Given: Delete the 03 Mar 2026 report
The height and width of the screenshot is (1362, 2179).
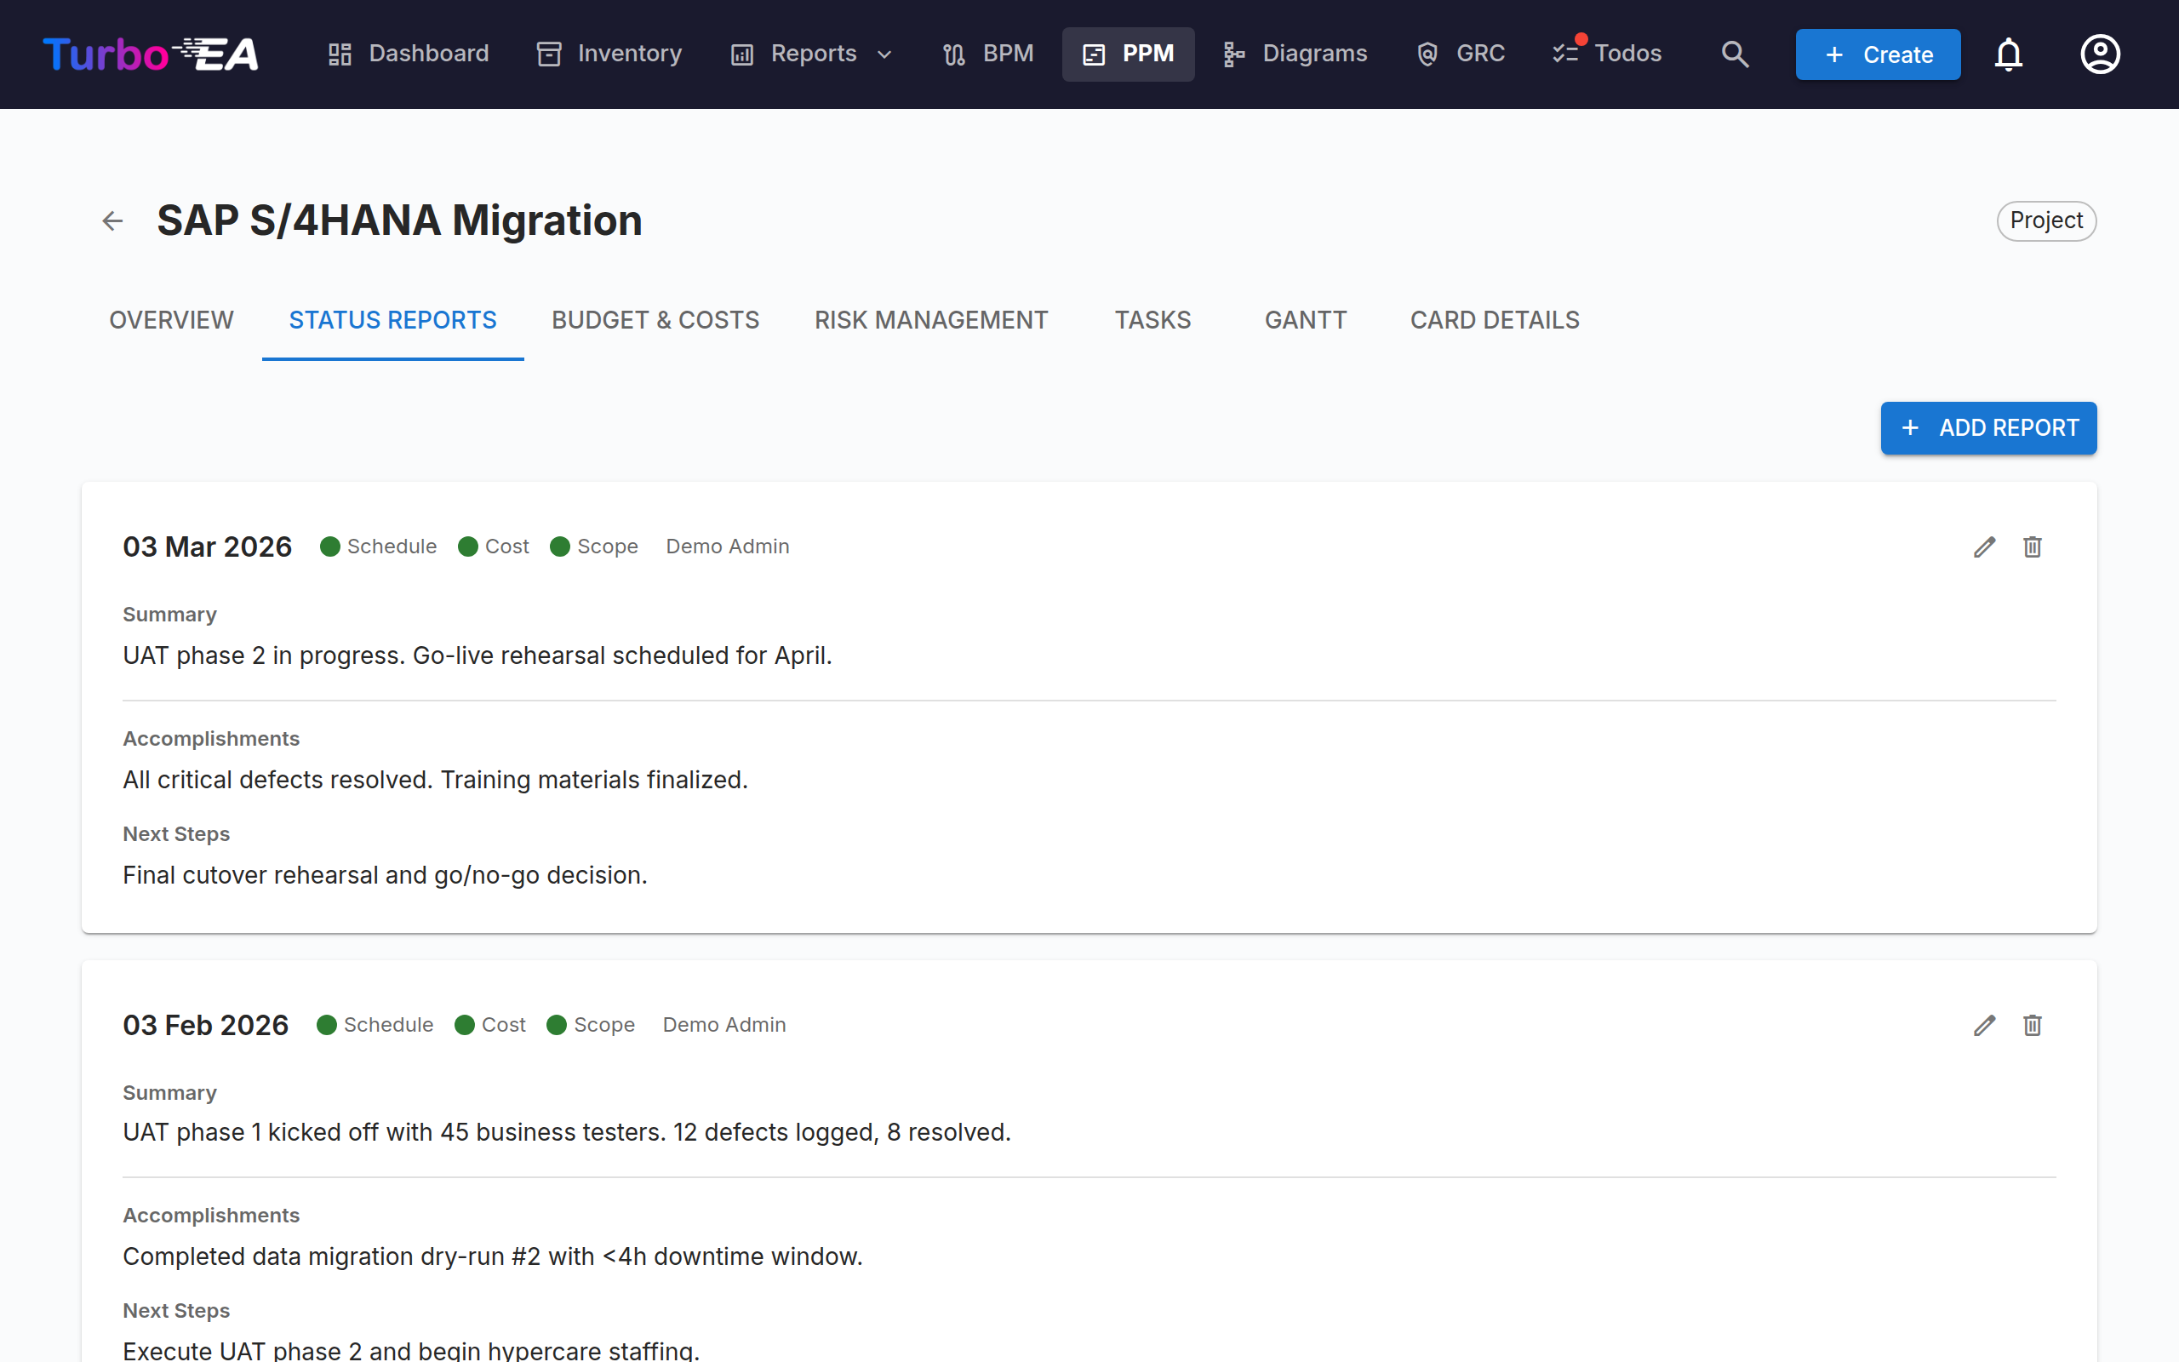Looking at the screenshot, I should click(2033, 547).
